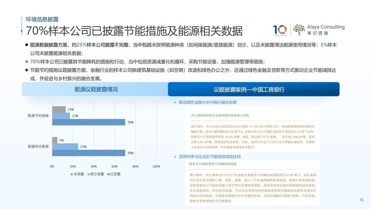Click the heading 推动绿色金融与乡村振兴融合发展
Screen dimensions: 371x209
click(208, 102)
